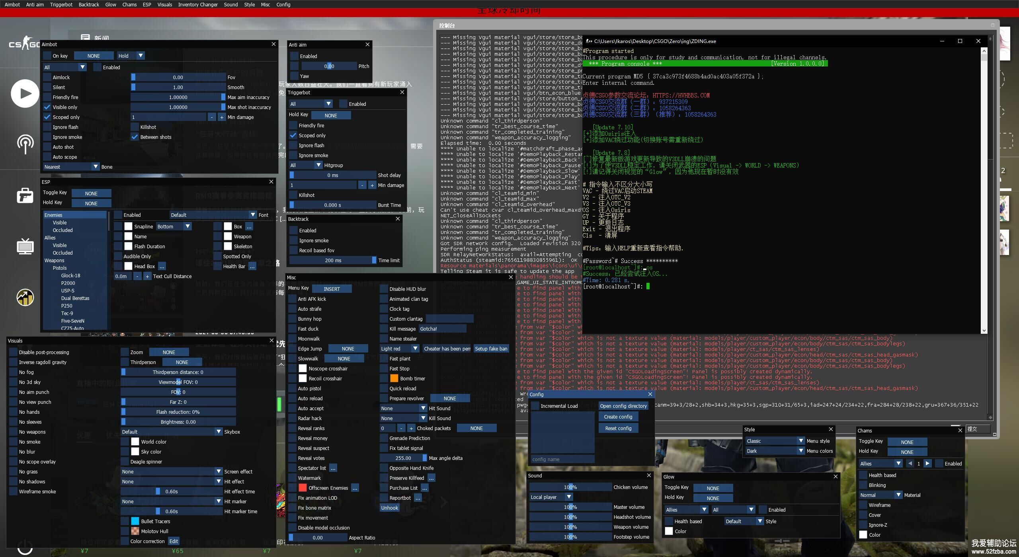Click the Unhook button
1019x557 pixels.
pyautogui.click(x=389, y=508)
